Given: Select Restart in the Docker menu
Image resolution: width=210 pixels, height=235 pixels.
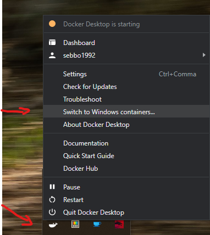Looking at the screenshot, I should click(x=126, y=200).
